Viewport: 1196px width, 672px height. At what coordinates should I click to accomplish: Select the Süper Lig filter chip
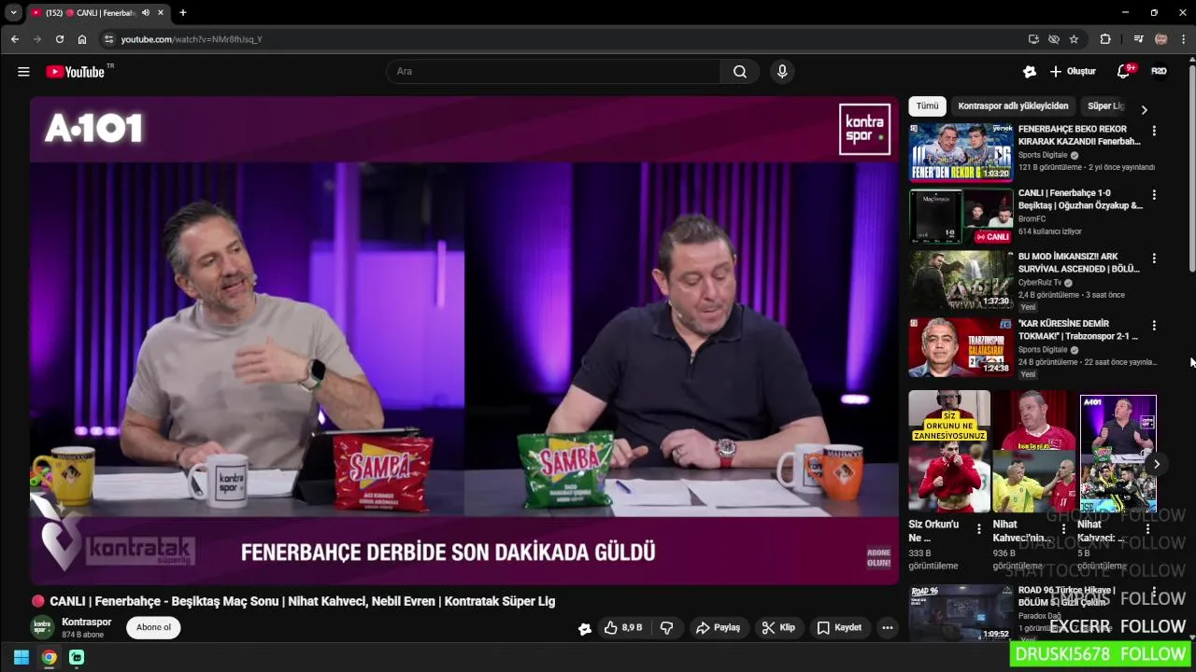coord(1105,106)
